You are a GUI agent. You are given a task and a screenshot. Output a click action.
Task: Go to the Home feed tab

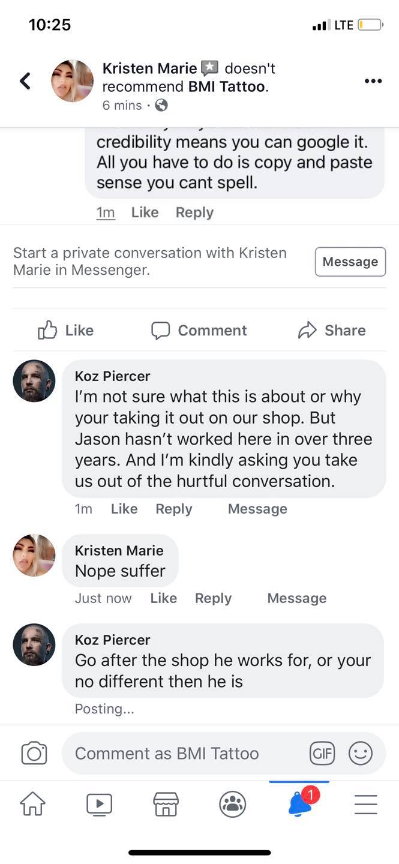[33, 803]
